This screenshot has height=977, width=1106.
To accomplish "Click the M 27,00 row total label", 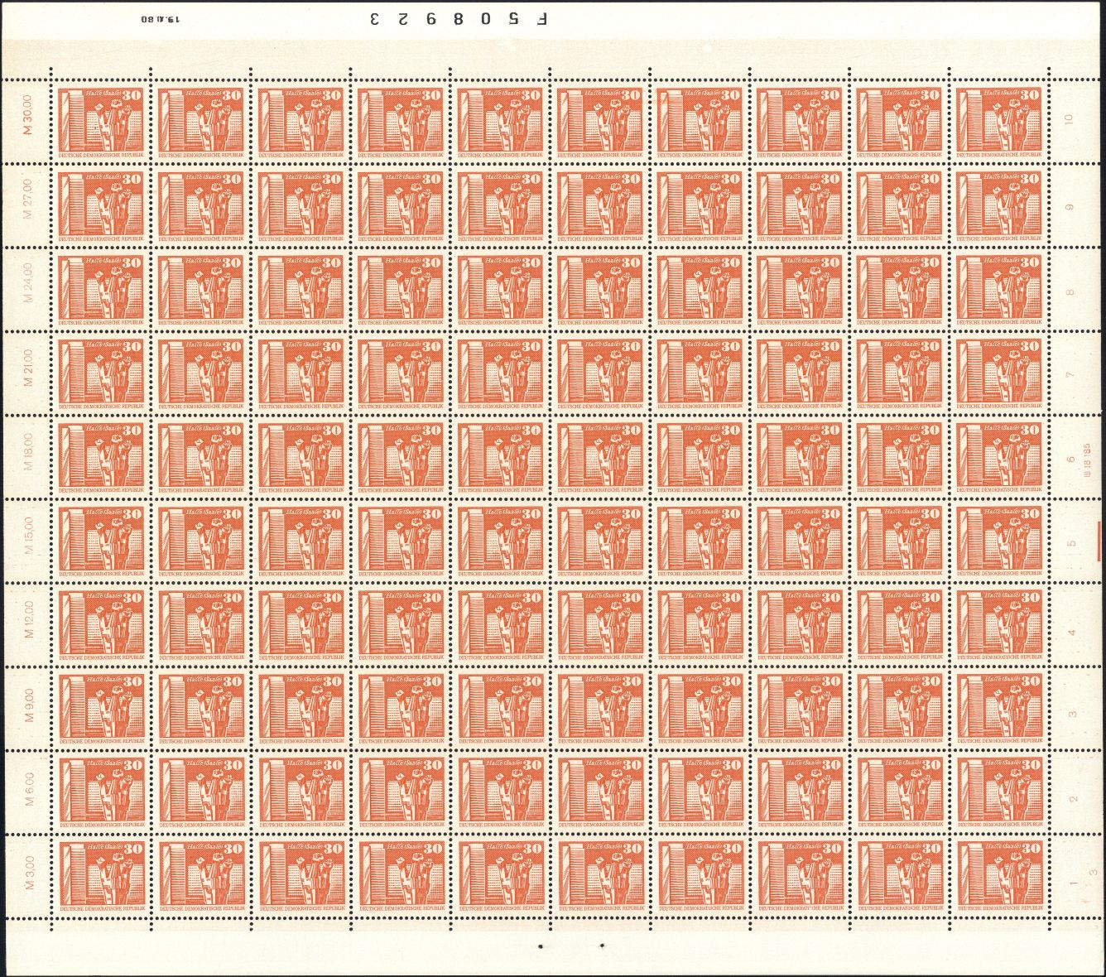I will coord(29,199).
